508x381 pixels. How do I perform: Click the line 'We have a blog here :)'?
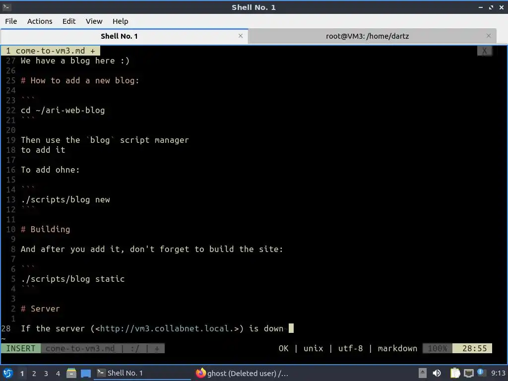75,61
